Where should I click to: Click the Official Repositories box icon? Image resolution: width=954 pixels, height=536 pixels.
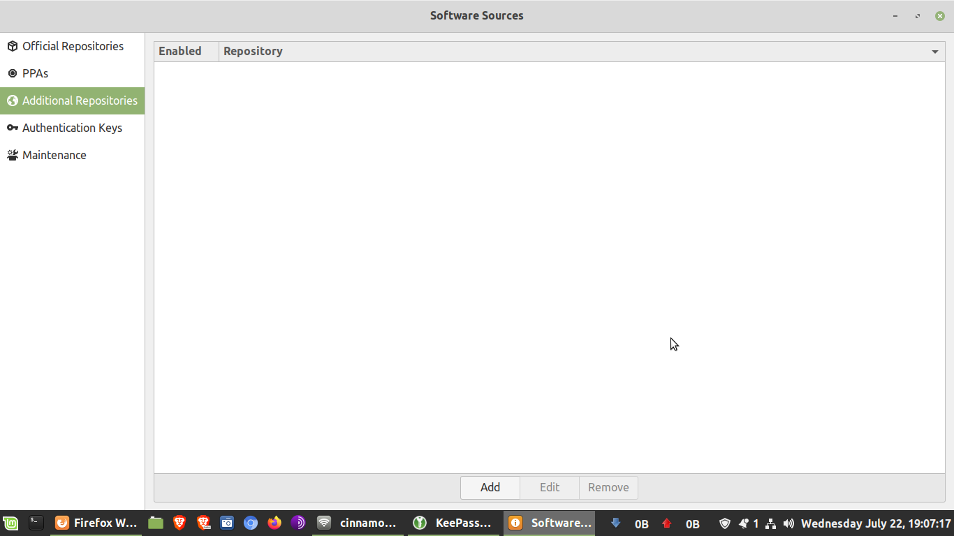tap(13, 46)
